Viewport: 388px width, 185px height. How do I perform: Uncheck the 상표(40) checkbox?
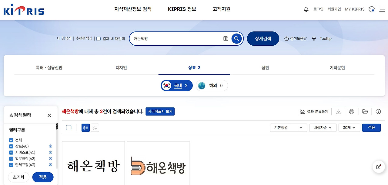[11, 146]
